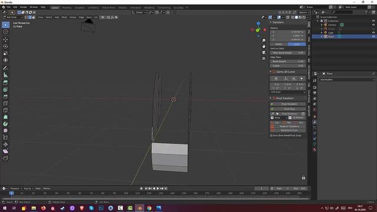Select the Measure tool
This screenshot has height=212, width=377.
pos(5,75)
